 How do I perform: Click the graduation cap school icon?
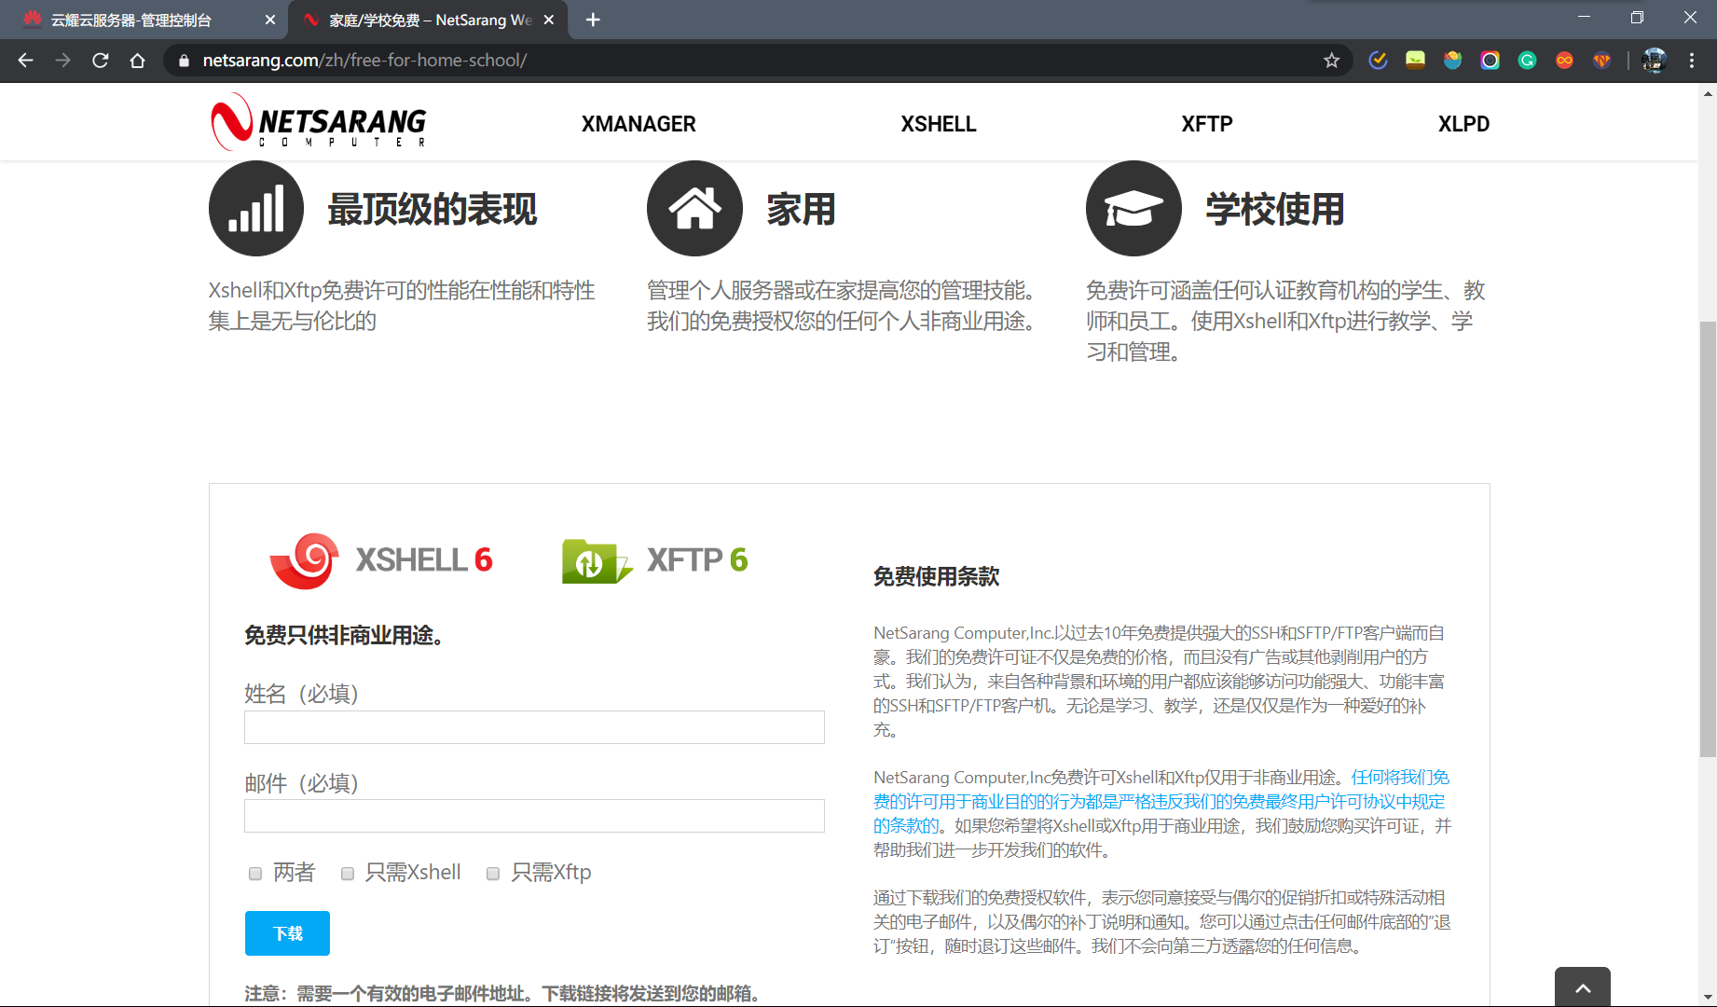[1133, 209]
